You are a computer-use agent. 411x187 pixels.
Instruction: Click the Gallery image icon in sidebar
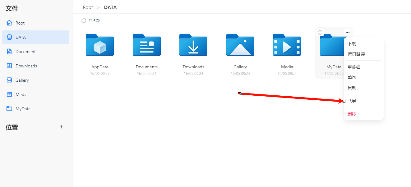click(x=9, y=80)
